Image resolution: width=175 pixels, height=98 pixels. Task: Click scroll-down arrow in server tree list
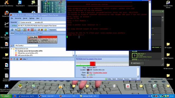pos(73,55)
